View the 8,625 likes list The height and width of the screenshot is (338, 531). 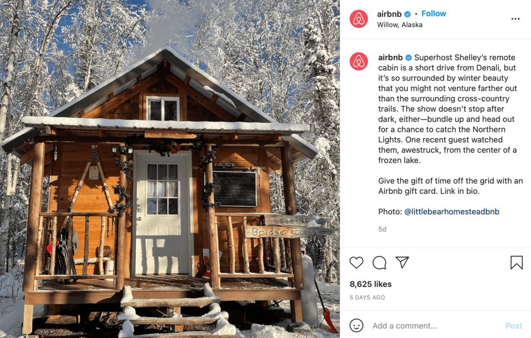pyautogui.click(x=370, y=284)
